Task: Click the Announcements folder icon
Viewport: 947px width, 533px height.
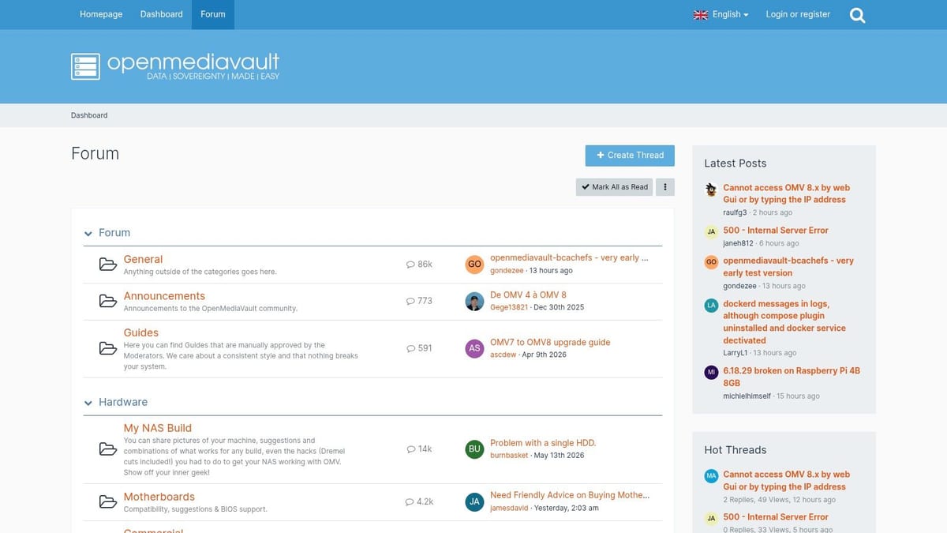Action: pyautogui.click(x=108, y=301)
